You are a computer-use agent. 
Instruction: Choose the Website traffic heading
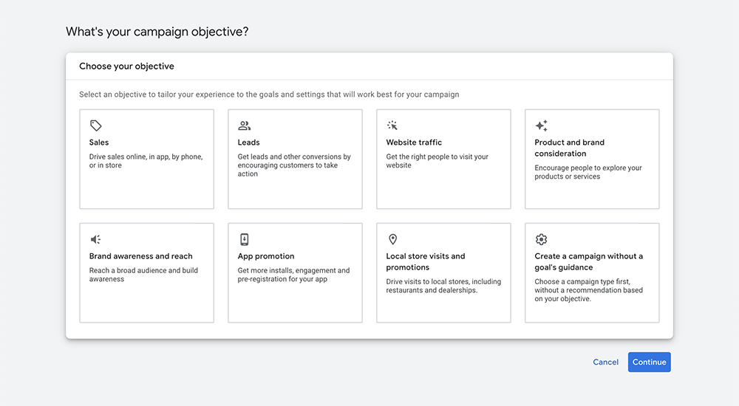pyautogui.click(x=414, y=142)
